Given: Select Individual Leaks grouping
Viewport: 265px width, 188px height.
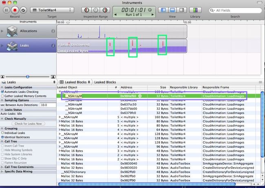Looking at the screenshot, I should 2,133.
